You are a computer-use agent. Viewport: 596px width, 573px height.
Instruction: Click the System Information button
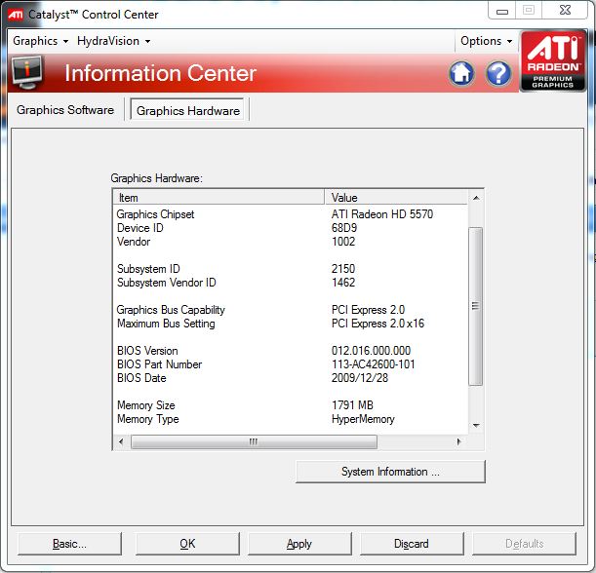click(x=390, y=472)
